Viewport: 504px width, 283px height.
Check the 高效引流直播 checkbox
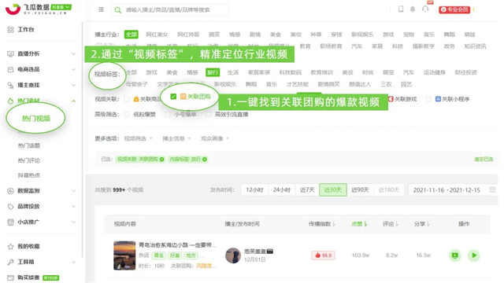click(208, 114)
